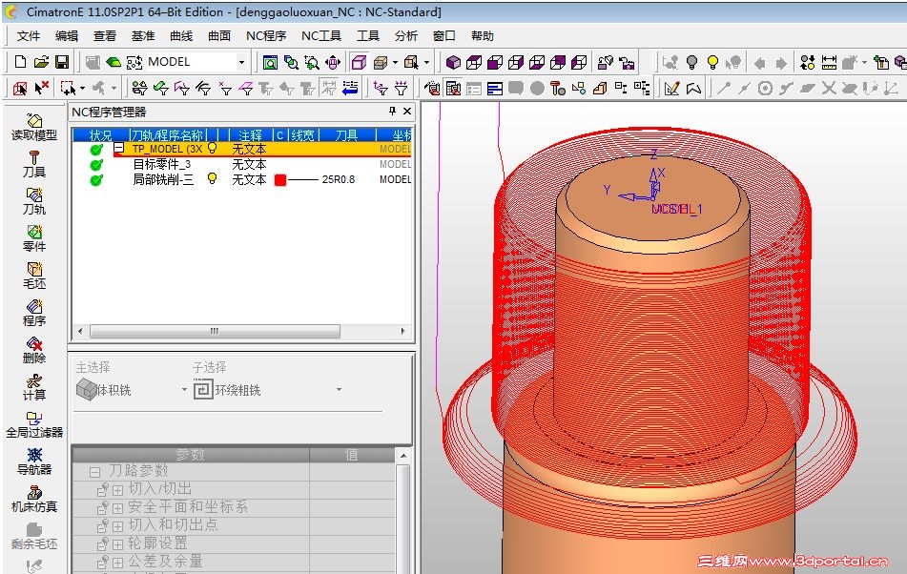Screen dimensions: 907x574
Task: Open the 帮助 menu
Action: (x=482, y=36)
